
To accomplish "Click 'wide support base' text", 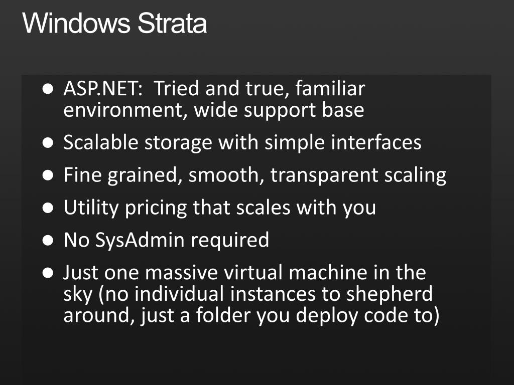I will 279,110.
